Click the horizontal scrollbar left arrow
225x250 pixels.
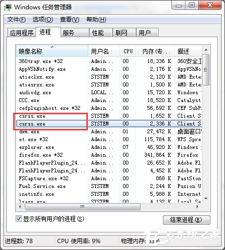click(x=20, y=207)
